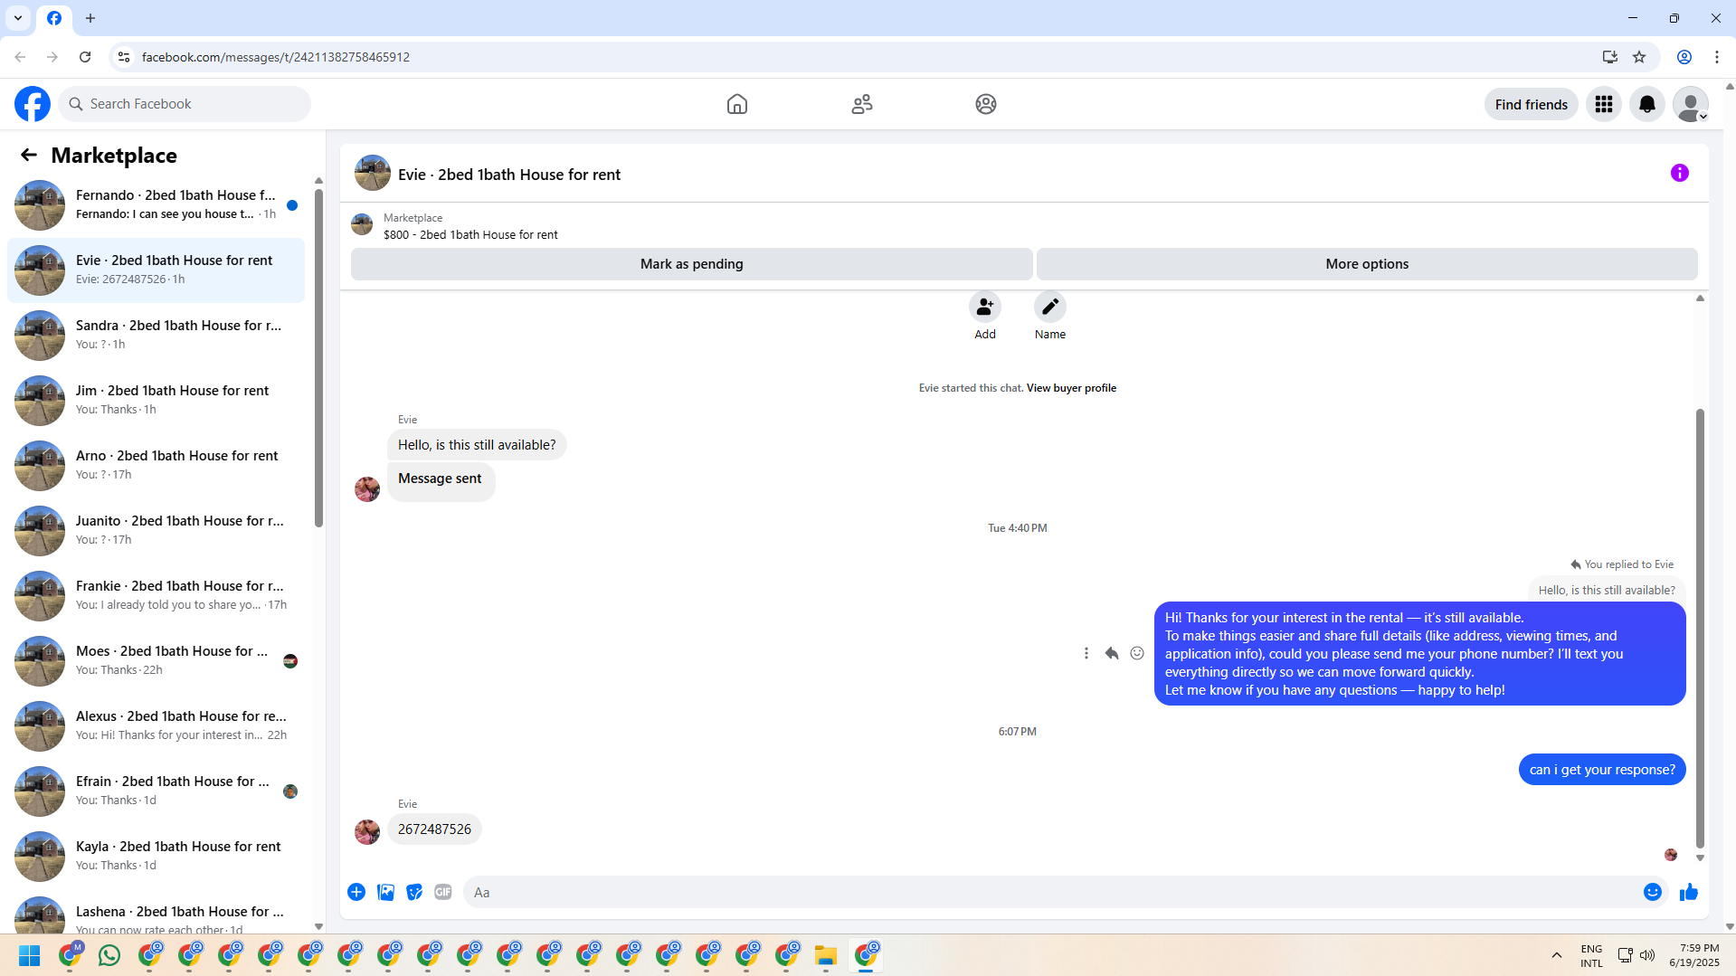Open the volume control in system tray
The height and width of the screenshot is (976, 1736).
[1647, 955]
